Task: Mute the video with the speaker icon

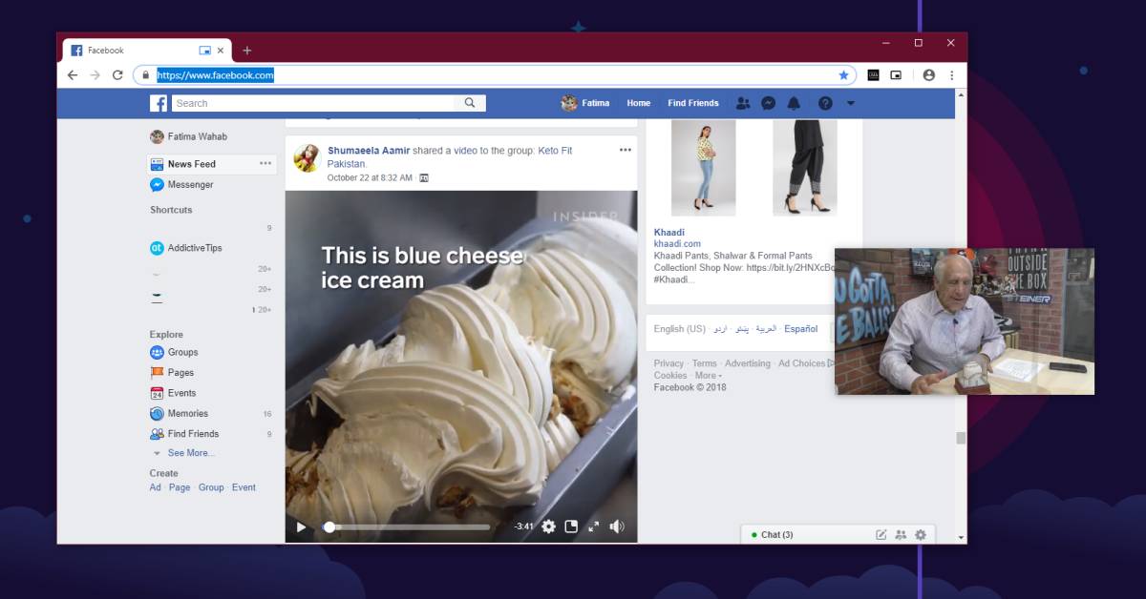Action: (x=617, y=527)
